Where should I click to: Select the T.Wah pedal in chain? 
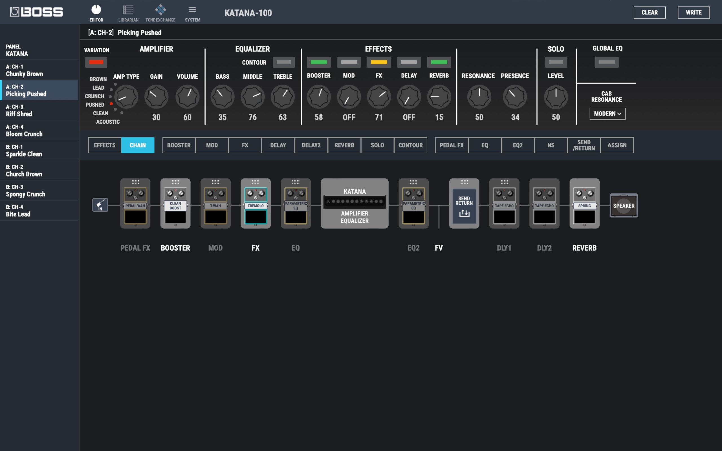click(x=215, y=204)
